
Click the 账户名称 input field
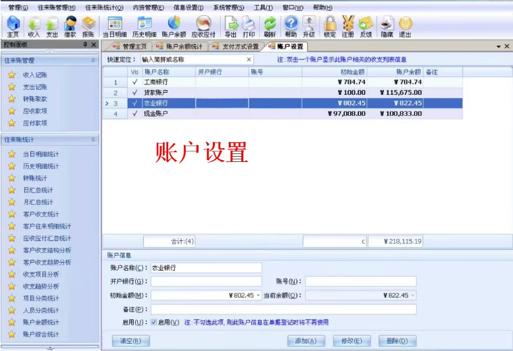206,268
